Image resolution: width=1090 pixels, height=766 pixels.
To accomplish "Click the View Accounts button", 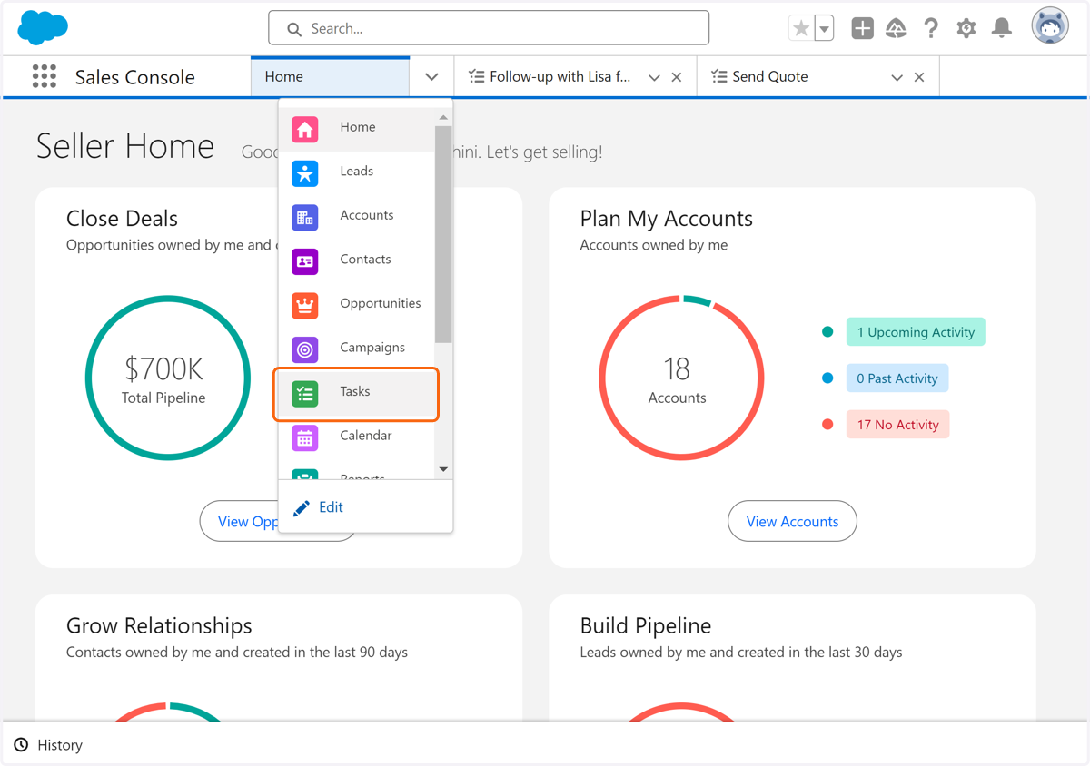I will point(792,521).
